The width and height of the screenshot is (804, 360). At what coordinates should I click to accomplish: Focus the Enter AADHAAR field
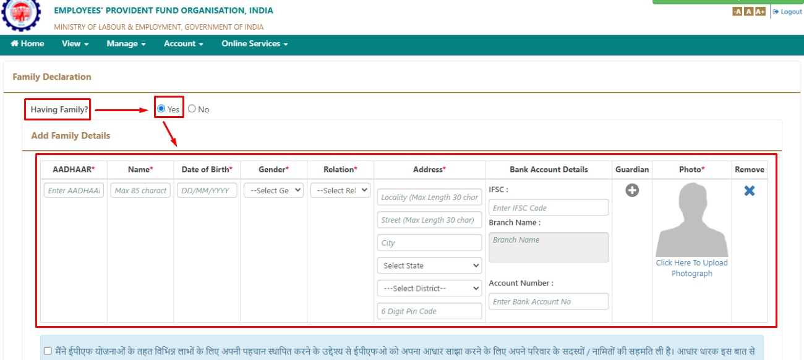pyautogui.click(x=74, y=190)
